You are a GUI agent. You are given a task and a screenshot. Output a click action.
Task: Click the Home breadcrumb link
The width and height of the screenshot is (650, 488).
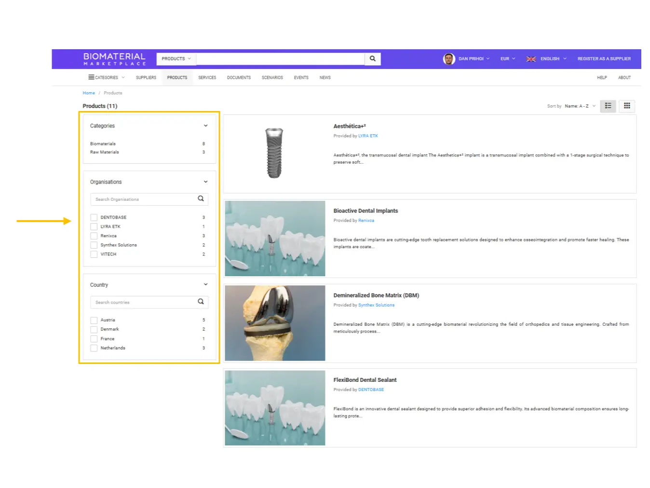pyautogui.click(x=89, y=93)
